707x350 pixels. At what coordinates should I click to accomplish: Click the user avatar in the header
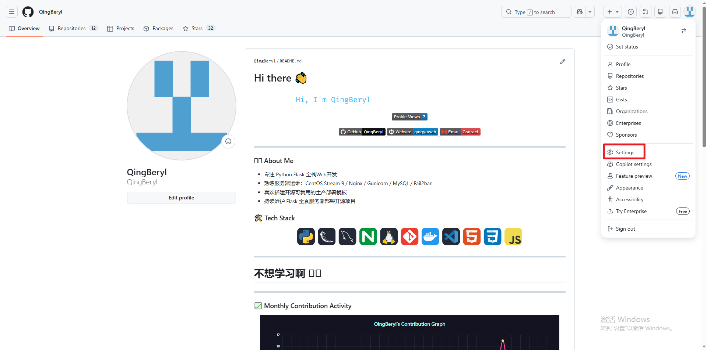coord(690,12)
